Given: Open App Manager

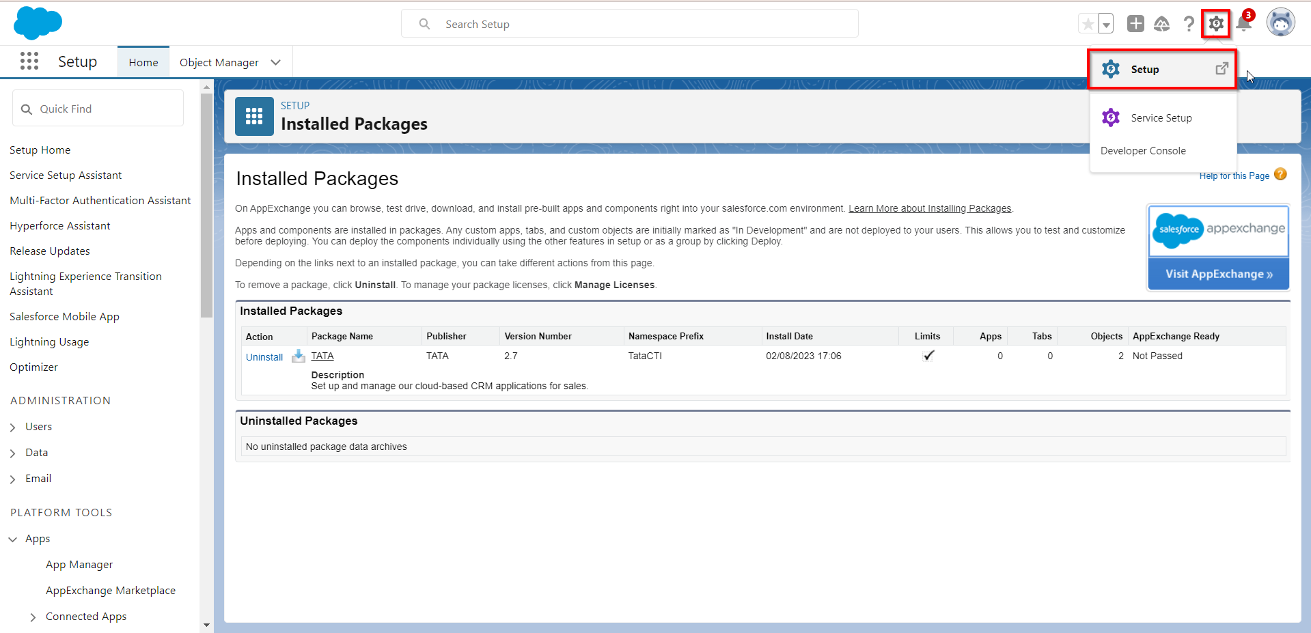Looking at the screenshot, I should point(79,565).
